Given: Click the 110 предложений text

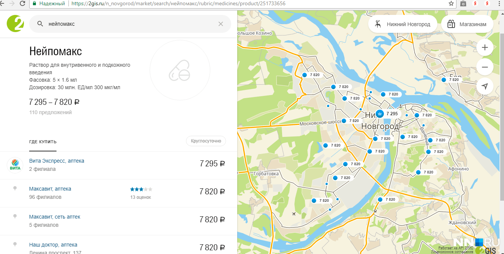Looking at the screenshot, I should point(51,112).
